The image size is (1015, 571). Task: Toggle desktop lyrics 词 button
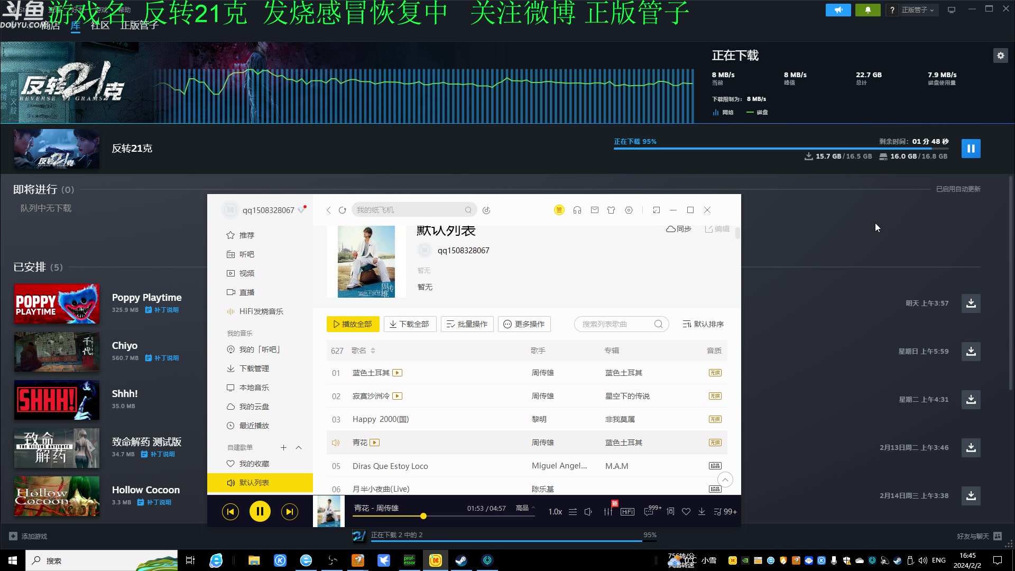coord(670,512)
